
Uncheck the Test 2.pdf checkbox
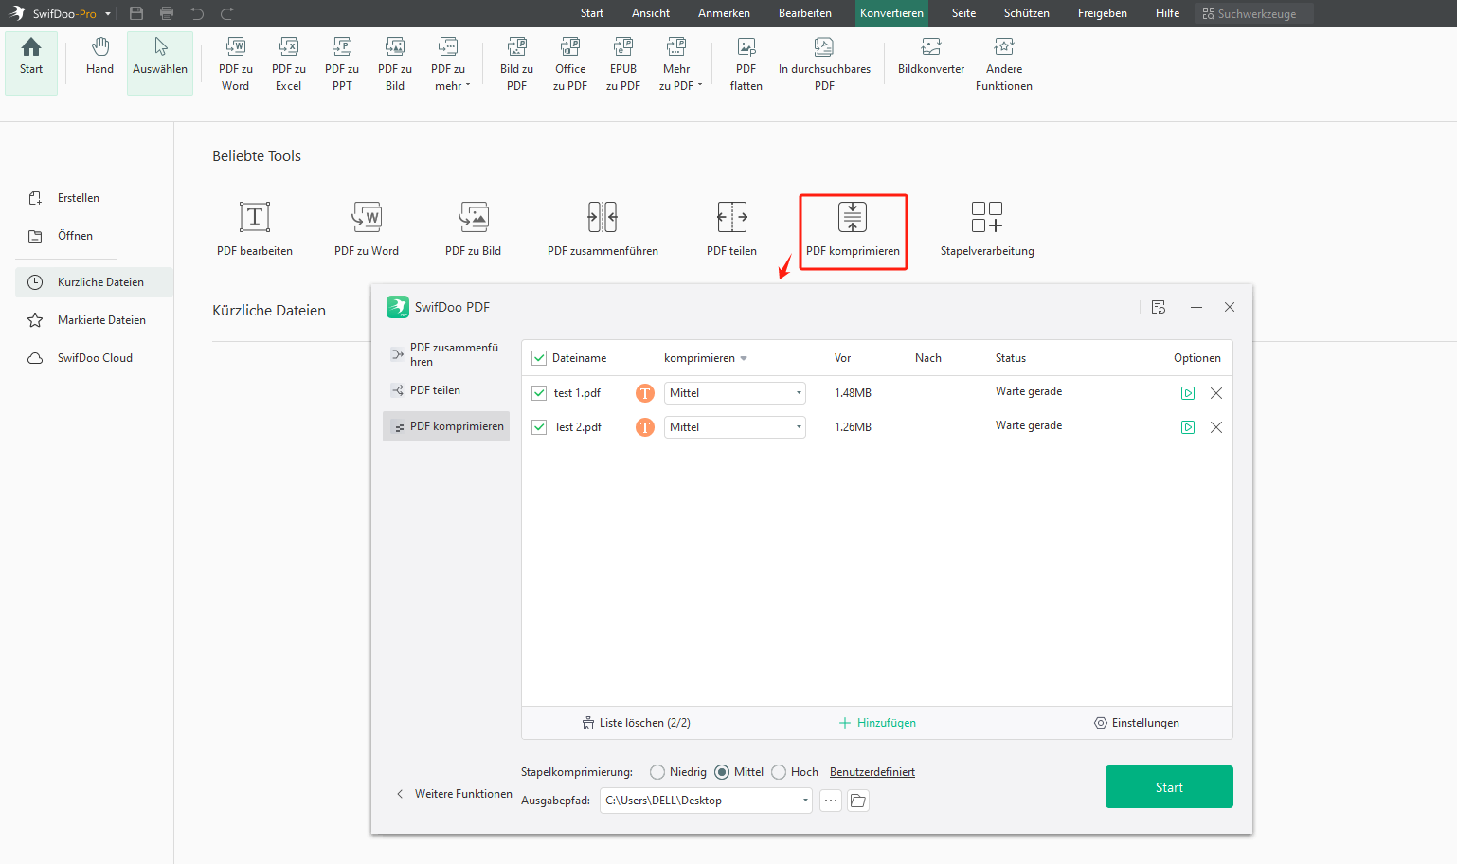coord(539,427)
